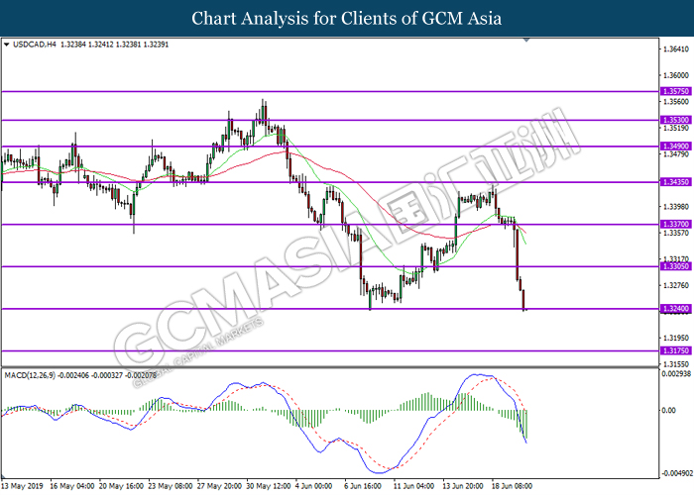Screen dimensions: 694x495
Task: Click the 1.33050 purple price tag
Action: click(675, 266)
